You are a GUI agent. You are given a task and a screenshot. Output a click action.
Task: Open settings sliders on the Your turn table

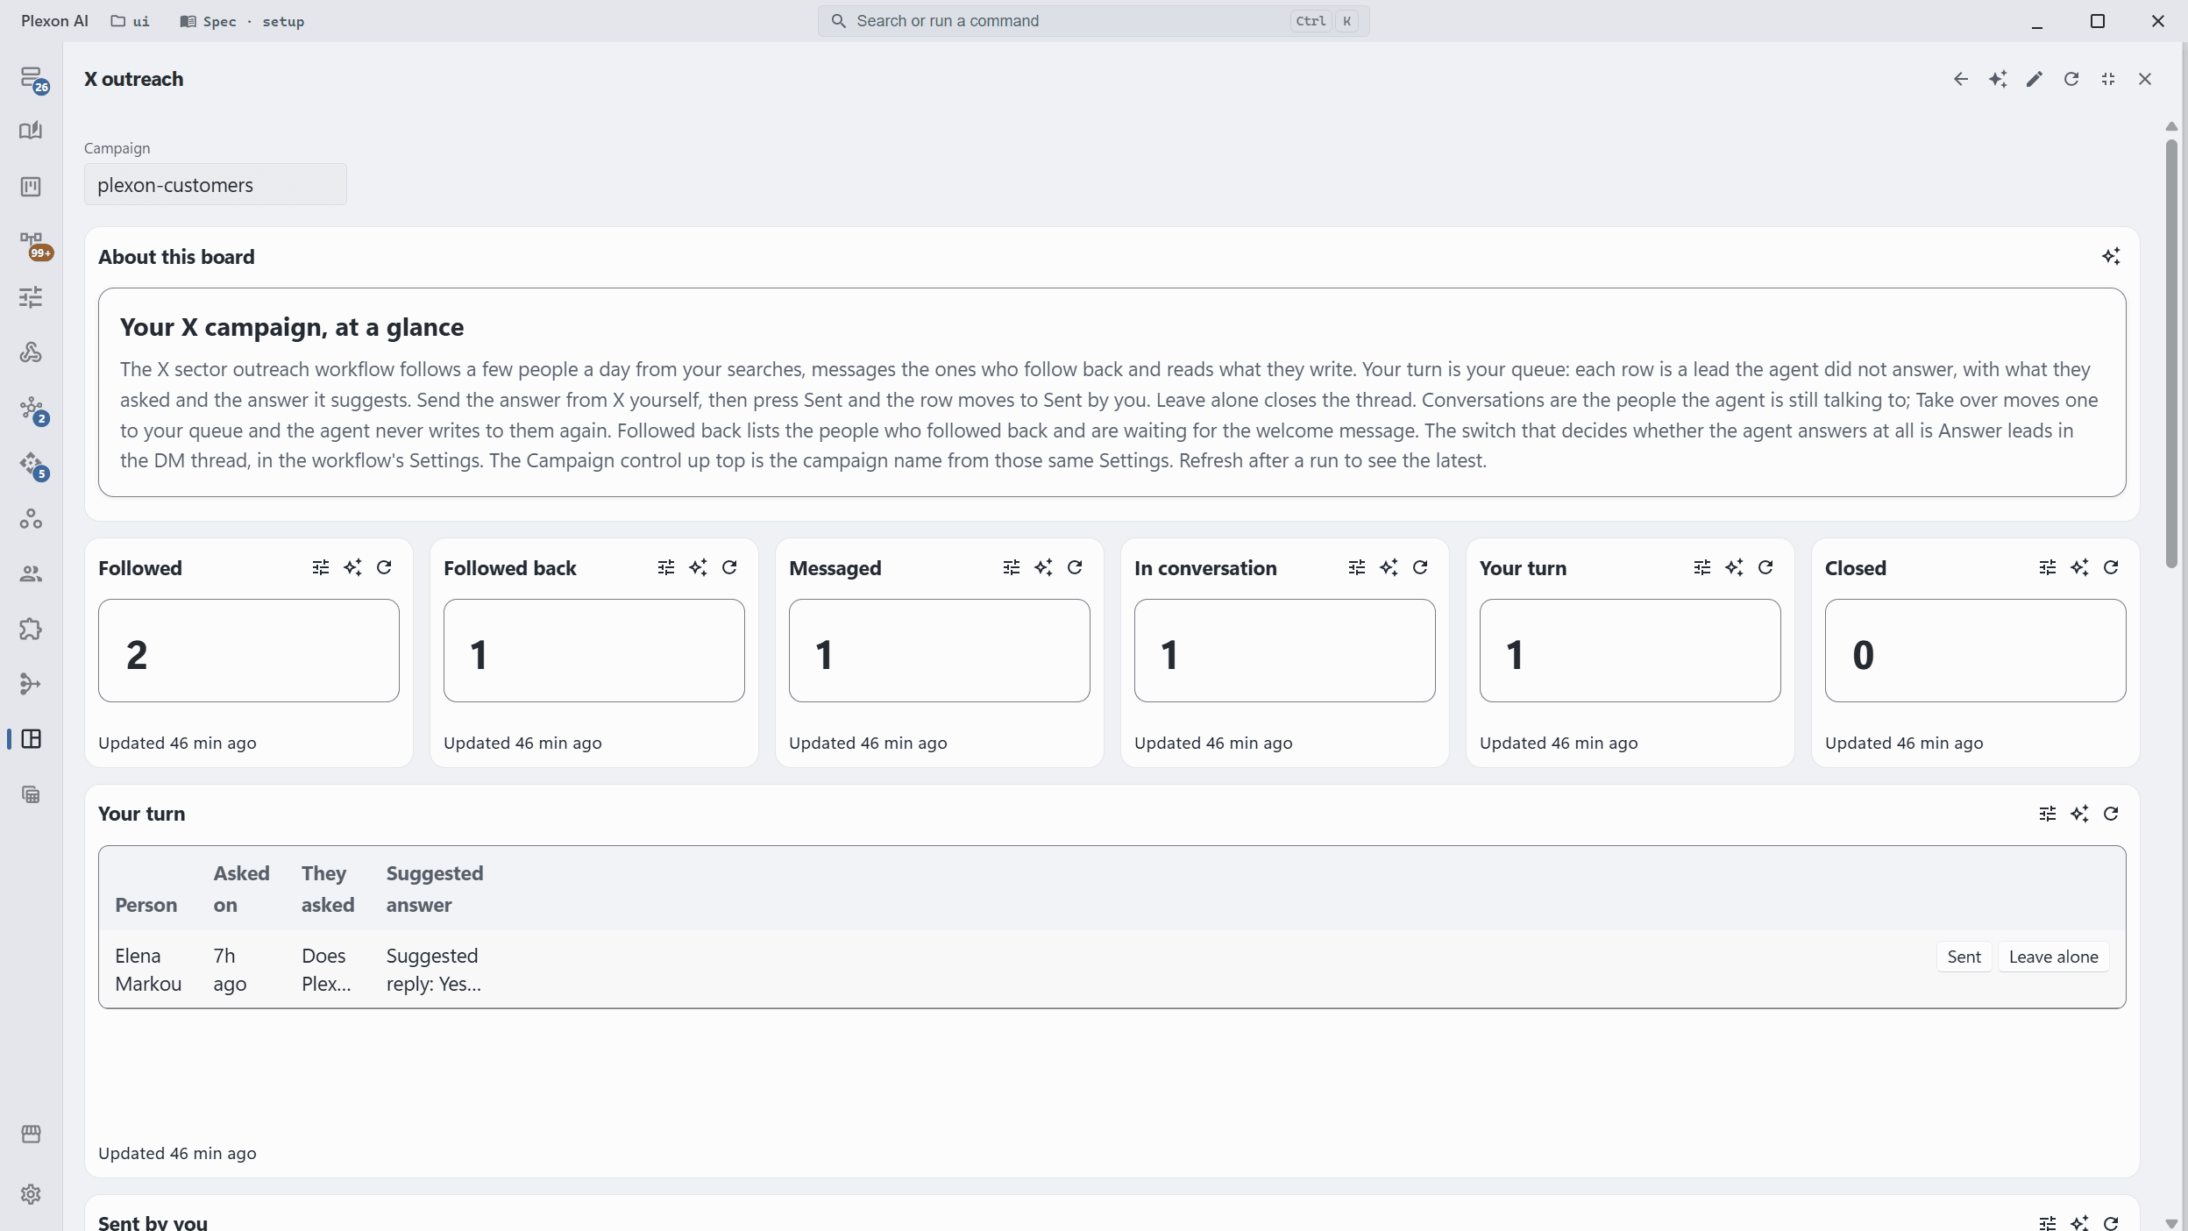click(2048, 814)
